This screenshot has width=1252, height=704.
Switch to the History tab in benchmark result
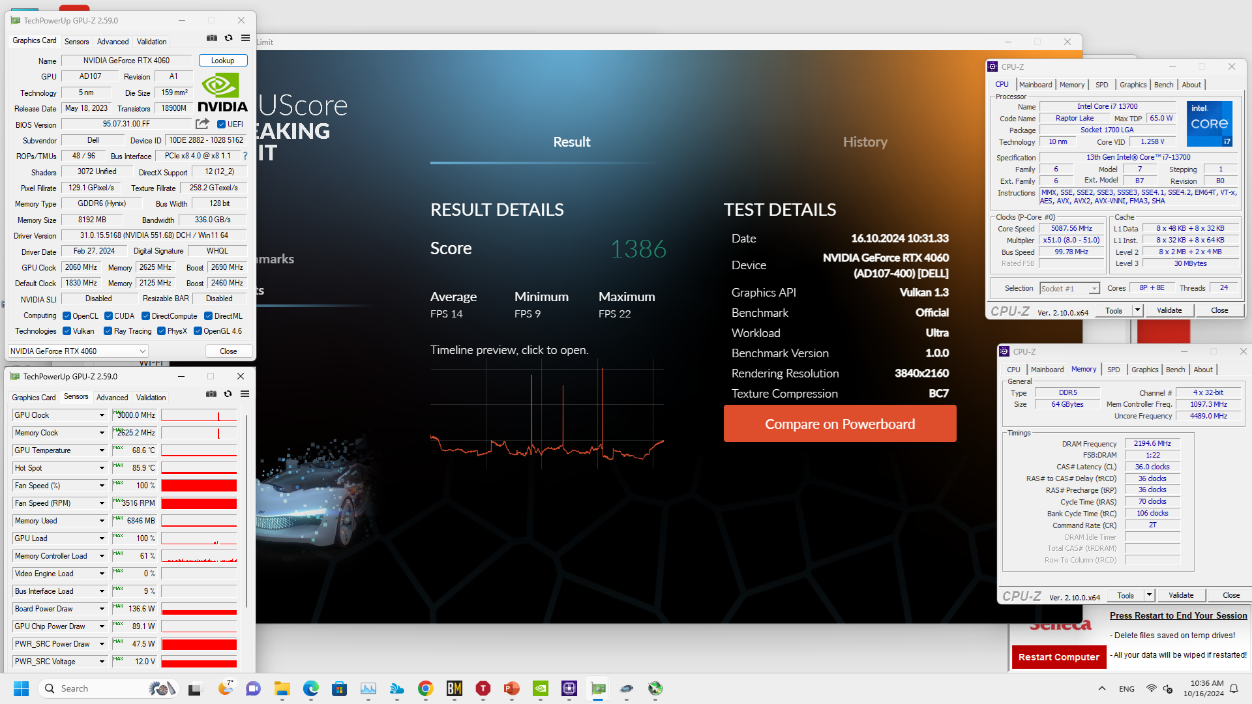tap(865, 142)
